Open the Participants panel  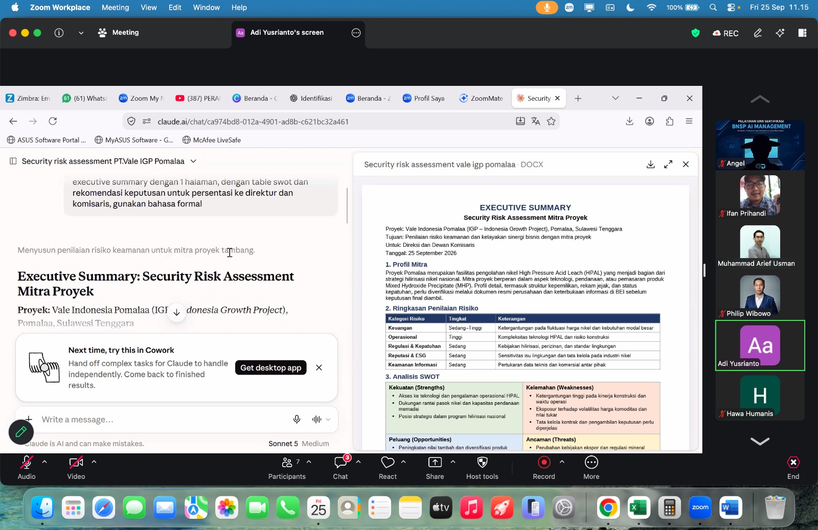coord(287,468)
